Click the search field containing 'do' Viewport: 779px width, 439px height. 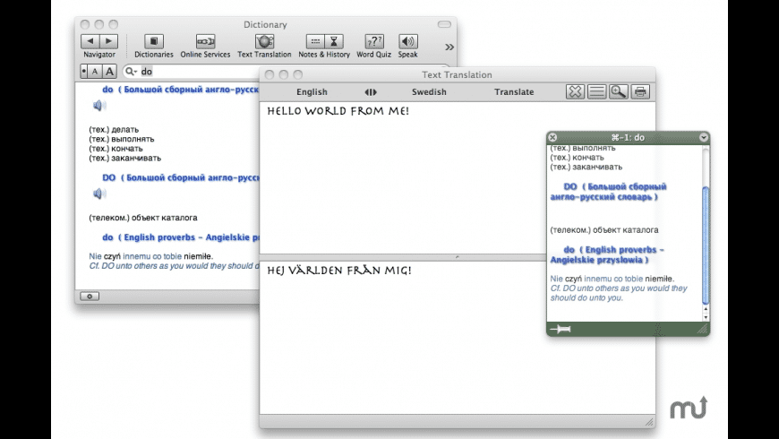(x=199, y=72)
